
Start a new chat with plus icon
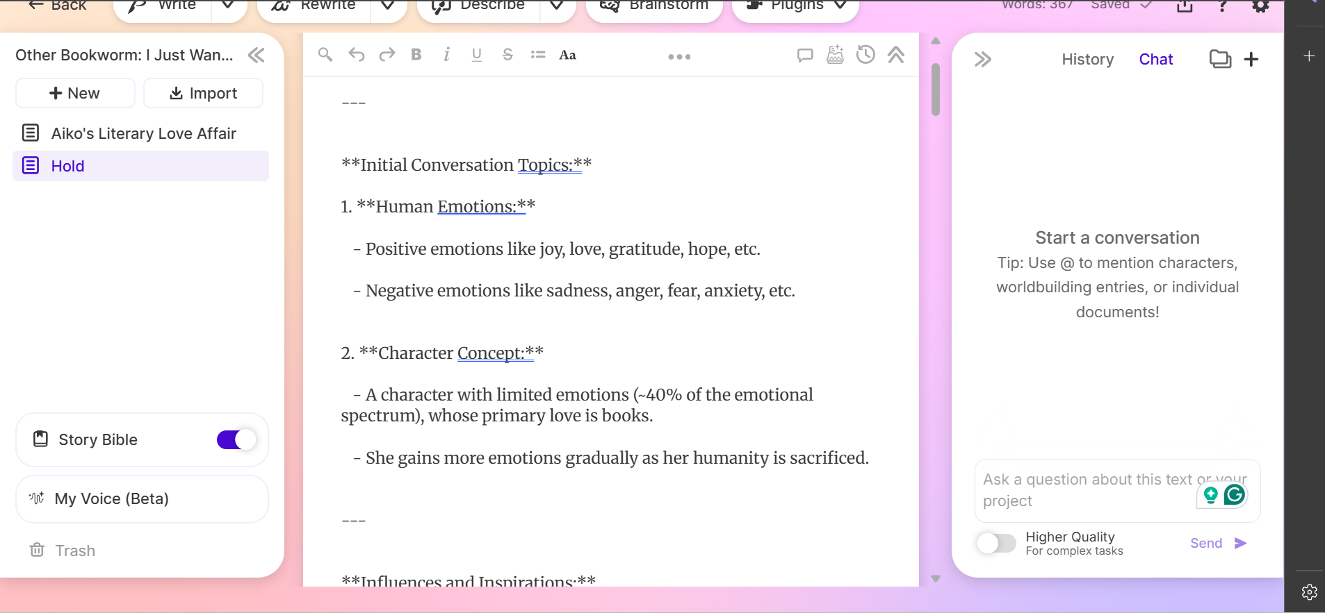(1251, 59)
